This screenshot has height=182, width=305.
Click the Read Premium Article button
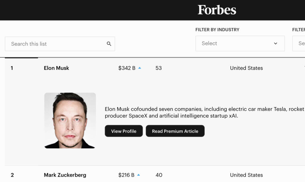(x=175, y=131)
